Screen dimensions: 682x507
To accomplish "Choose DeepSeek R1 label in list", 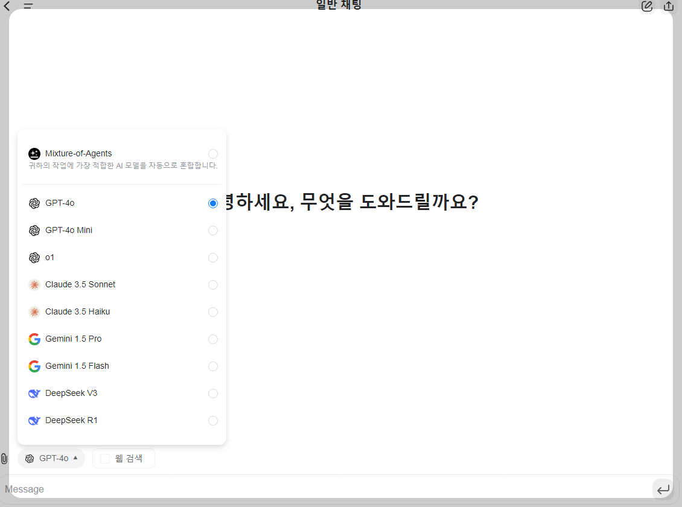I will pyautogui.click(x=71, y=420).
